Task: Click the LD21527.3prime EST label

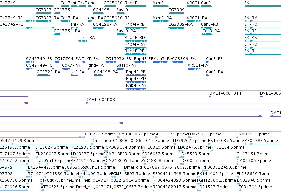Action: [214, 187]
